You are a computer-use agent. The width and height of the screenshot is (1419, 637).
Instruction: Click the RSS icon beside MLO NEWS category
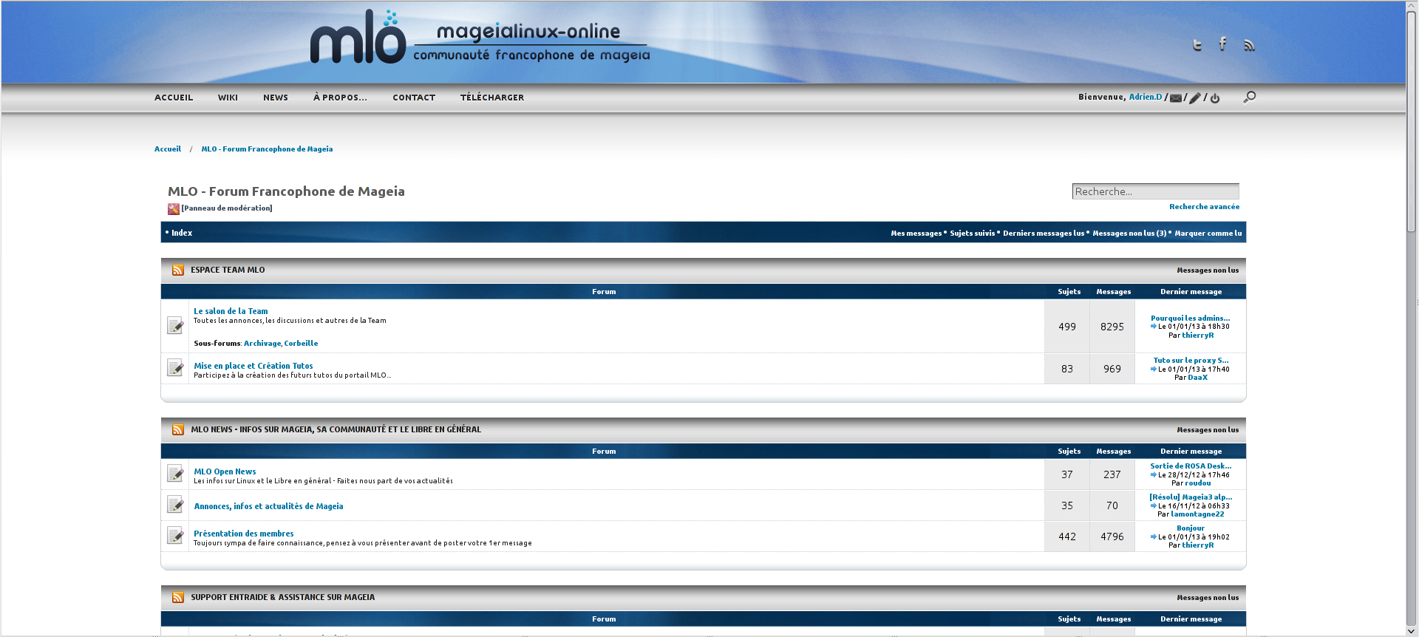pyautogui.click(x=178, y=430)
